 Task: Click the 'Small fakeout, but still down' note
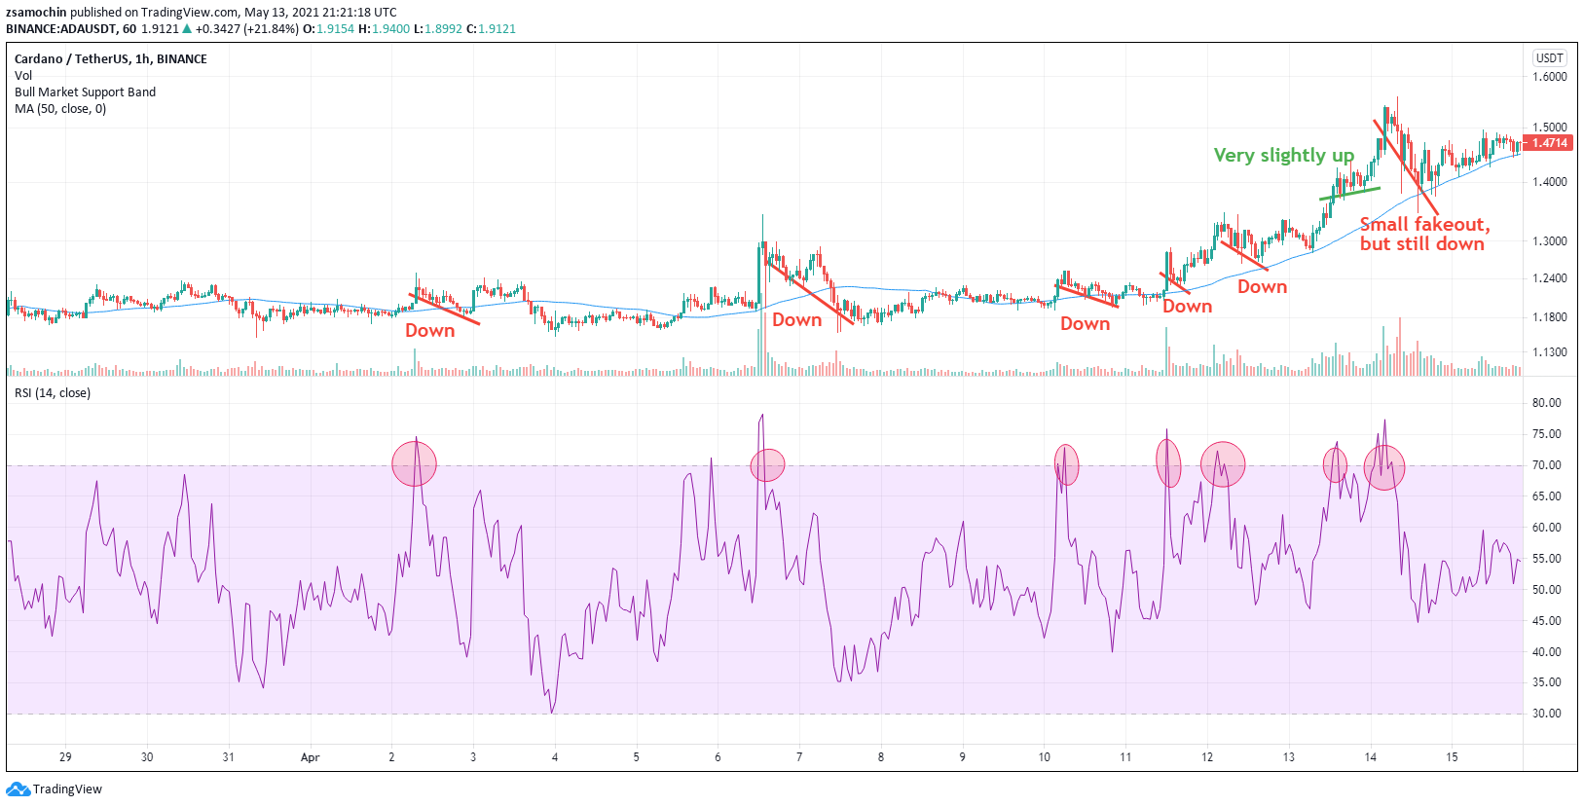pos(1424,234)
